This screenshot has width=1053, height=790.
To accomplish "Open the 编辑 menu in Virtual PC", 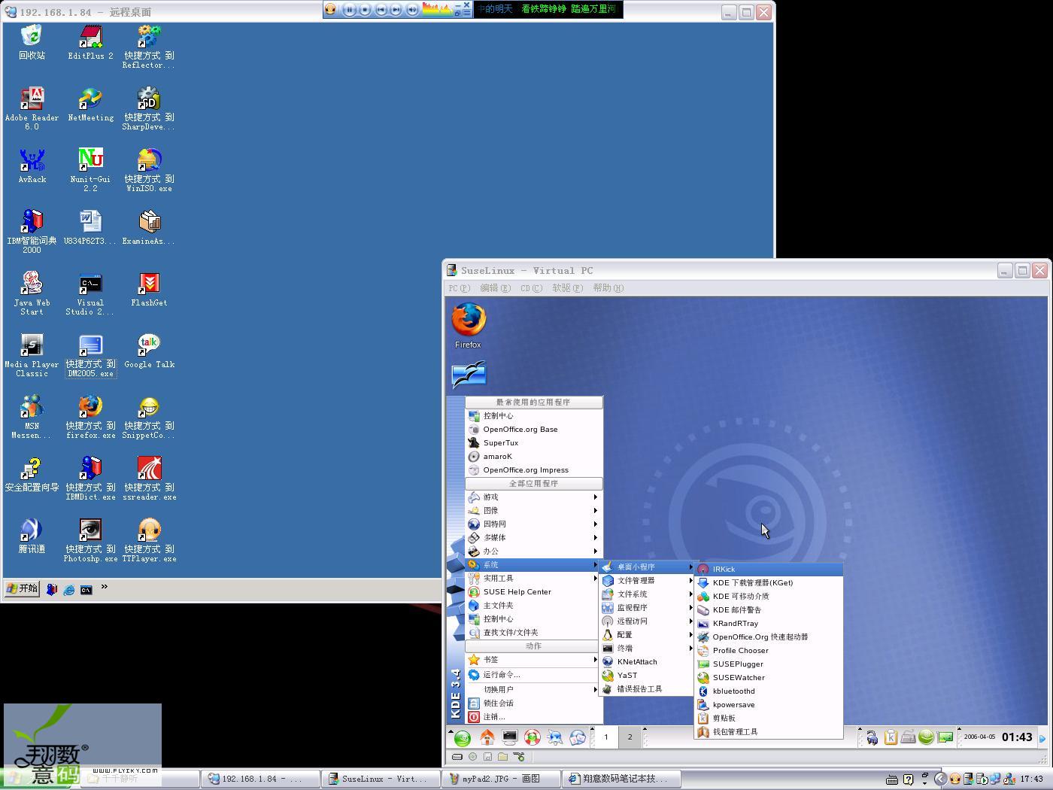I will point(495,288).
